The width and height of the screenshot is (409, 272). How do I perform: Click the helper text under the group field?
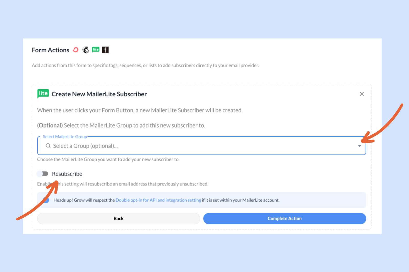click(x=108, y=159)
